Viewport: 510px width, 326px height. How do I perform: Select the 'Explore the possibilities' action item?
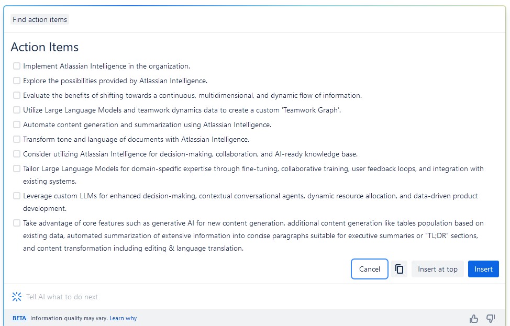pyautogui.click(x=16, y=81)
